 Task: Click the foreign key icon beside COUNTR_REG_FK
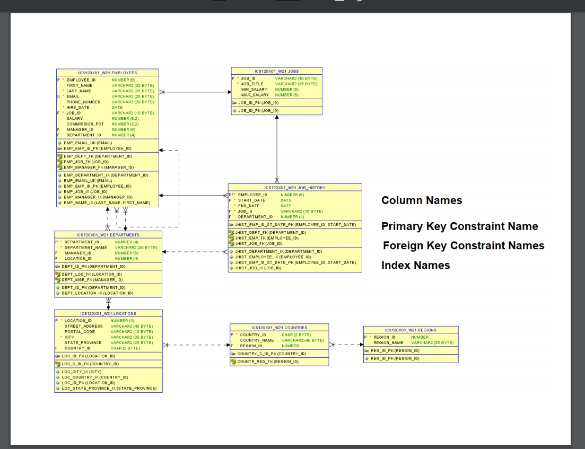(x=233, y=362)
